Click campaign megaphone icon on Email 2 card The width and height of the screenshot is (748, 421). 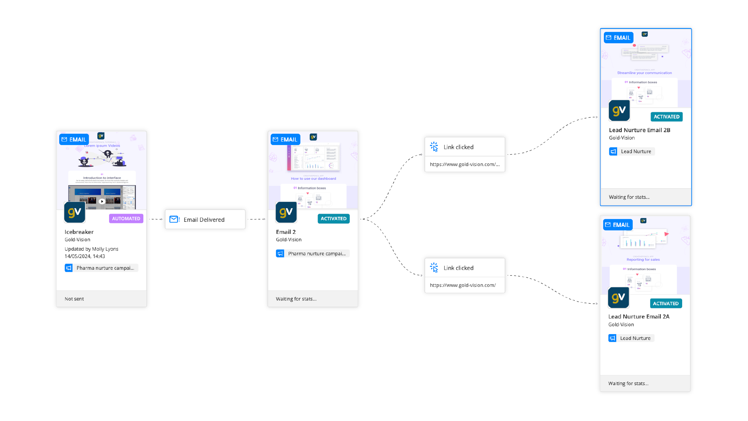(280, 253)
